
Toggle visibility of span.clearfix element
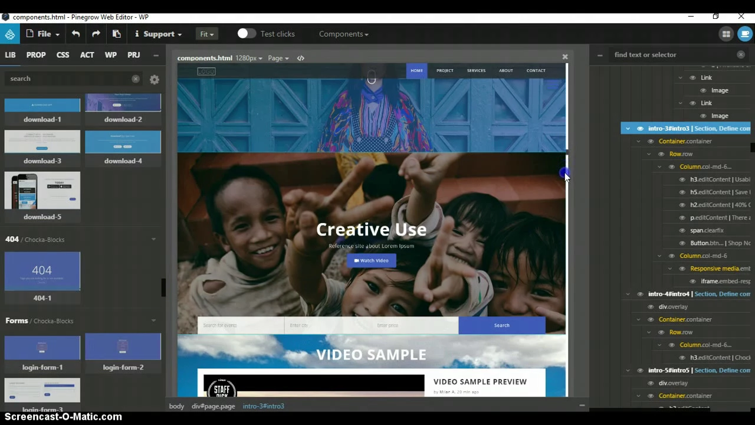click(682, 230)
